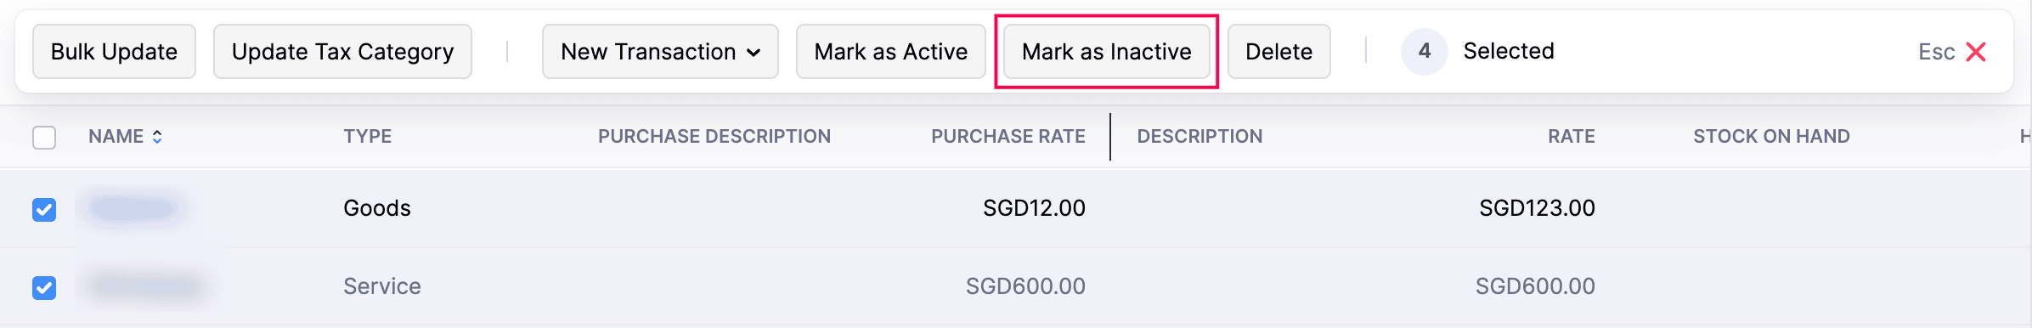
Task: Click the New Transaction chevron arrow
Action: tap(754, 53)
